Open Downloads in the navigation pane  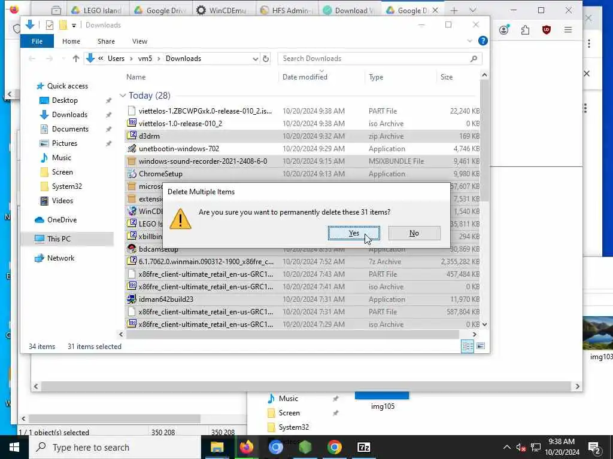point(69,115)
